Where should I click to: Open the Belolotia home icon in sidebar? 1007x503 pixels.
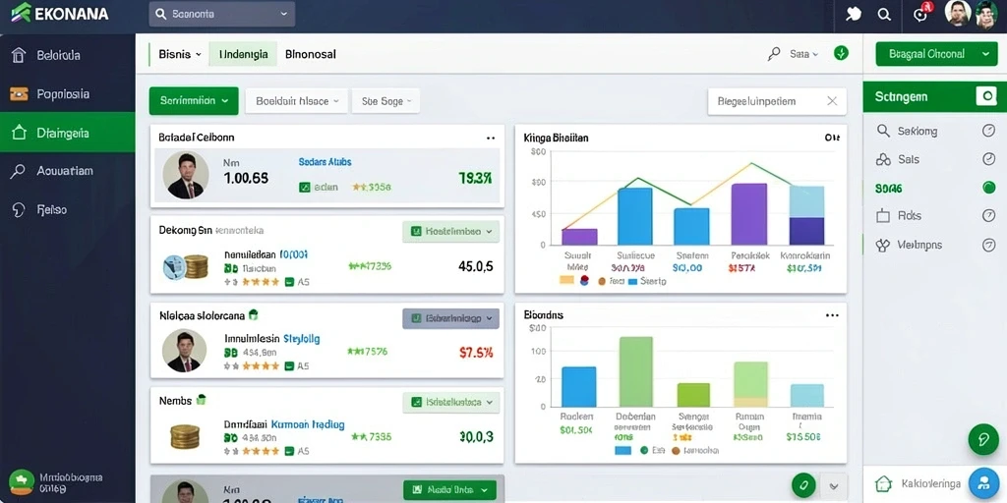pyautogui.click(x=19, y=55)
